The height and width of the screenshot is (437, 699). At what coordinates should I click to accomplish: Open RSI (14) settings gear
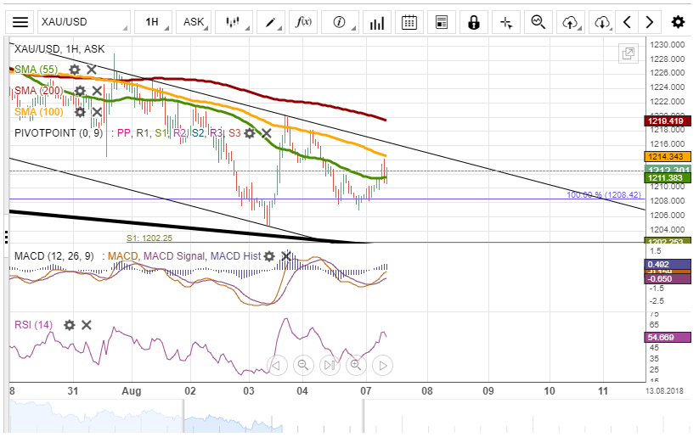pos(70,325)
